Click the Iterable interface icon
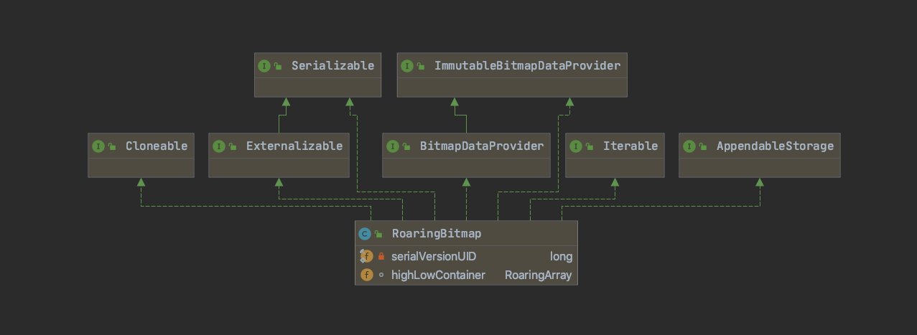Screen dimensions: 917x335 click(x=575, y=146)
